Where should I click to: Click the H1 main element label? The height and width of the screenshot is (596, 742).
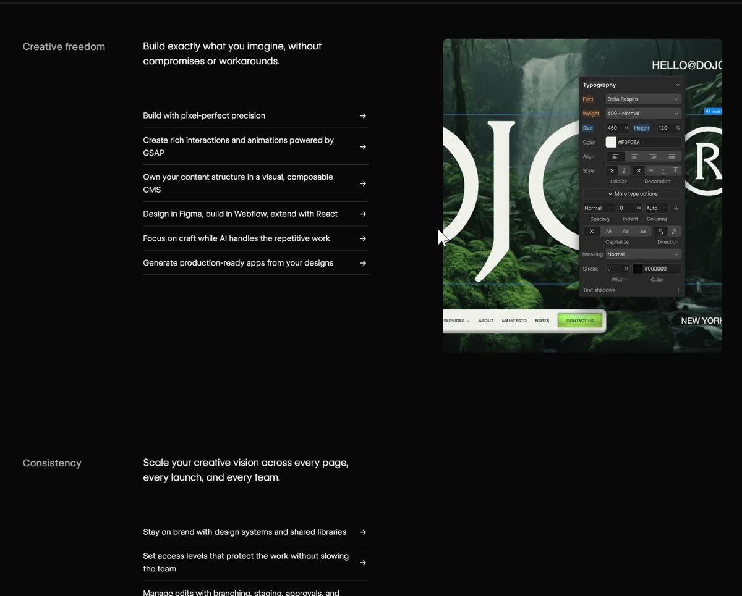click(714, 112)
